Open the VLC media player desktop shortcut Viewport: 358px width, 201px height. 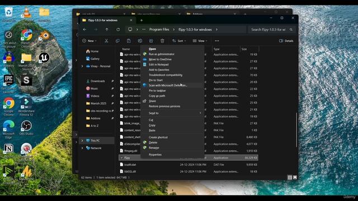pos(26,13)
